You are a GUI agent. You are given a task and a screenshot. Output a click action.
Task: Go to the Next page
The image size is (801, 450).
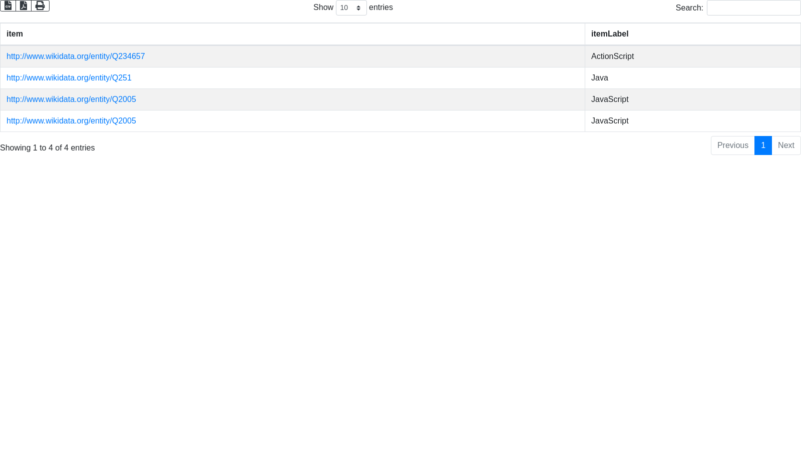pos(786,145)
